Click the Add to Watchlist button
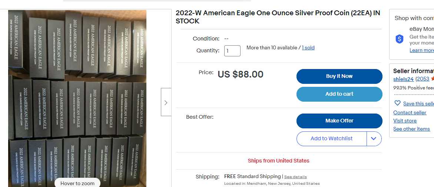The width and height of the screenshot is (434, 187). pos(331,138)
